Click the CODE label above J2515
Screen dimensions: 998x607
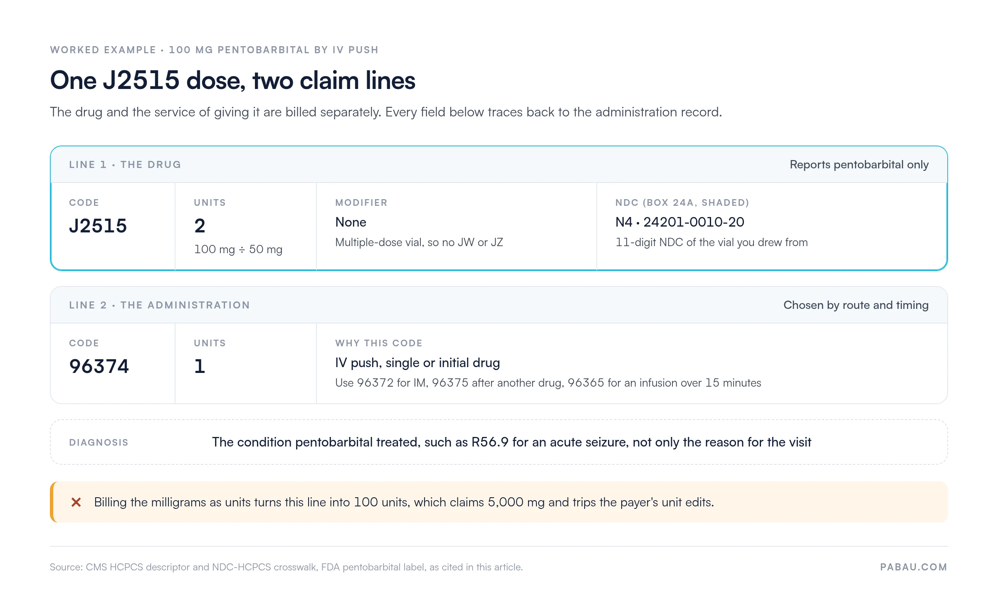[84, 202]
